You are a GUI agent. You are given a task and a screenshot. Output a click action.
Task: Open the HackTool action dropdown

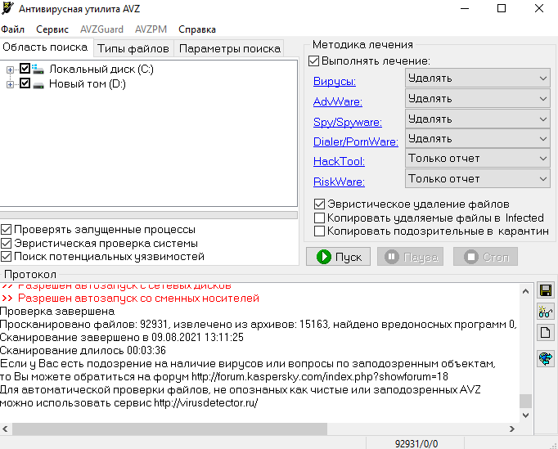tap(478, 159)
